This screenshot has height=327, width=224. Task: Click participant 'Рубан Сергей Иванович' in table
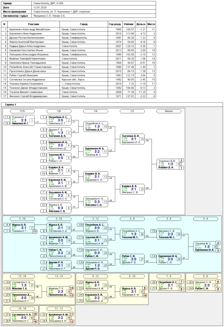(x=23, y=75)
